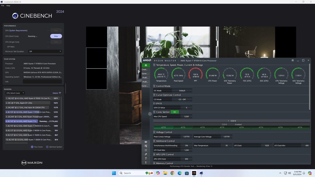Click the Ranking list scrollbar
Viewport: 315px width, 177px height.
click(61, 113)
